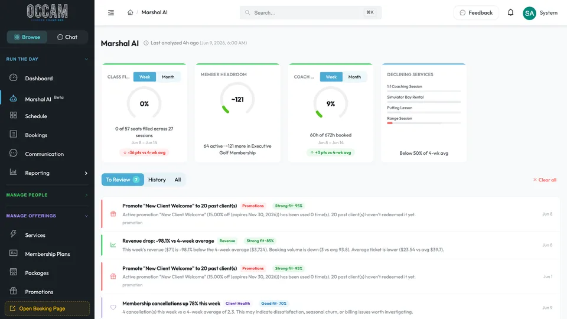Viewport: 567px width, 319px height.
Task: Collapse the sidebar with the toggle icon
Action: [x=111, y=12]
